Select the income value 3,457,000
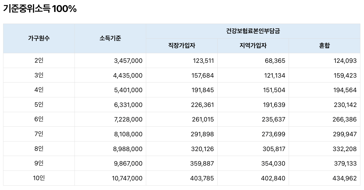The image size is (364, 190). tap(128, 60)
